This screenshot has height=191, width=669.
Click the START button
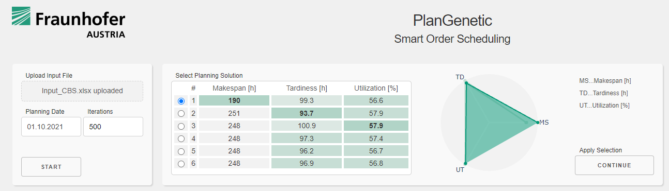click(x=51, y=167)
